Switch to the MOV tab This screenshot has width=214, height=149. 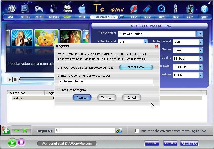click(x=162, y=17)
